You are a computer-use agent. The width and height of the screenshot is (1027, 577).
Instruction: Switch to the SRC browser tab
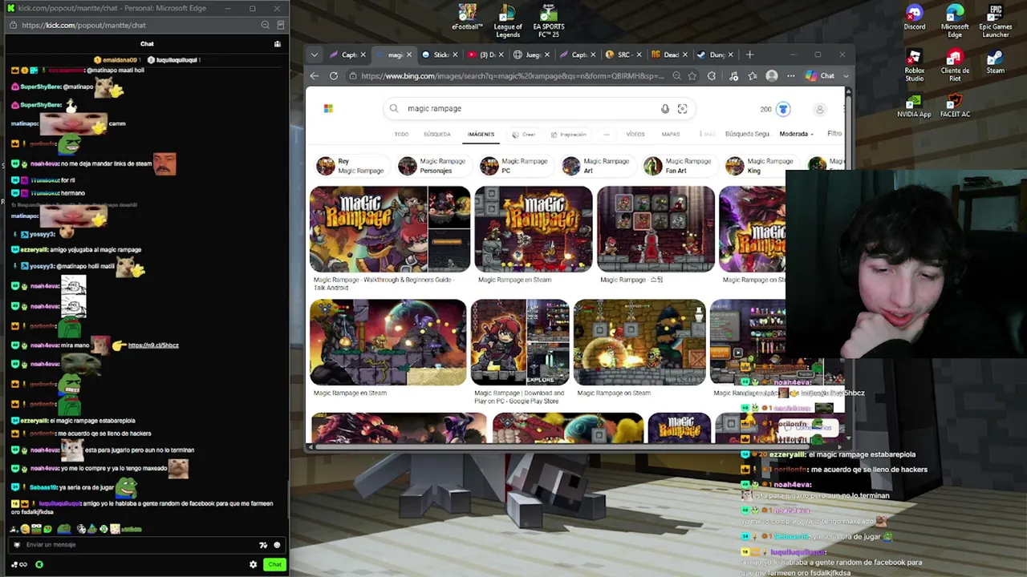[x=623, y=54]
